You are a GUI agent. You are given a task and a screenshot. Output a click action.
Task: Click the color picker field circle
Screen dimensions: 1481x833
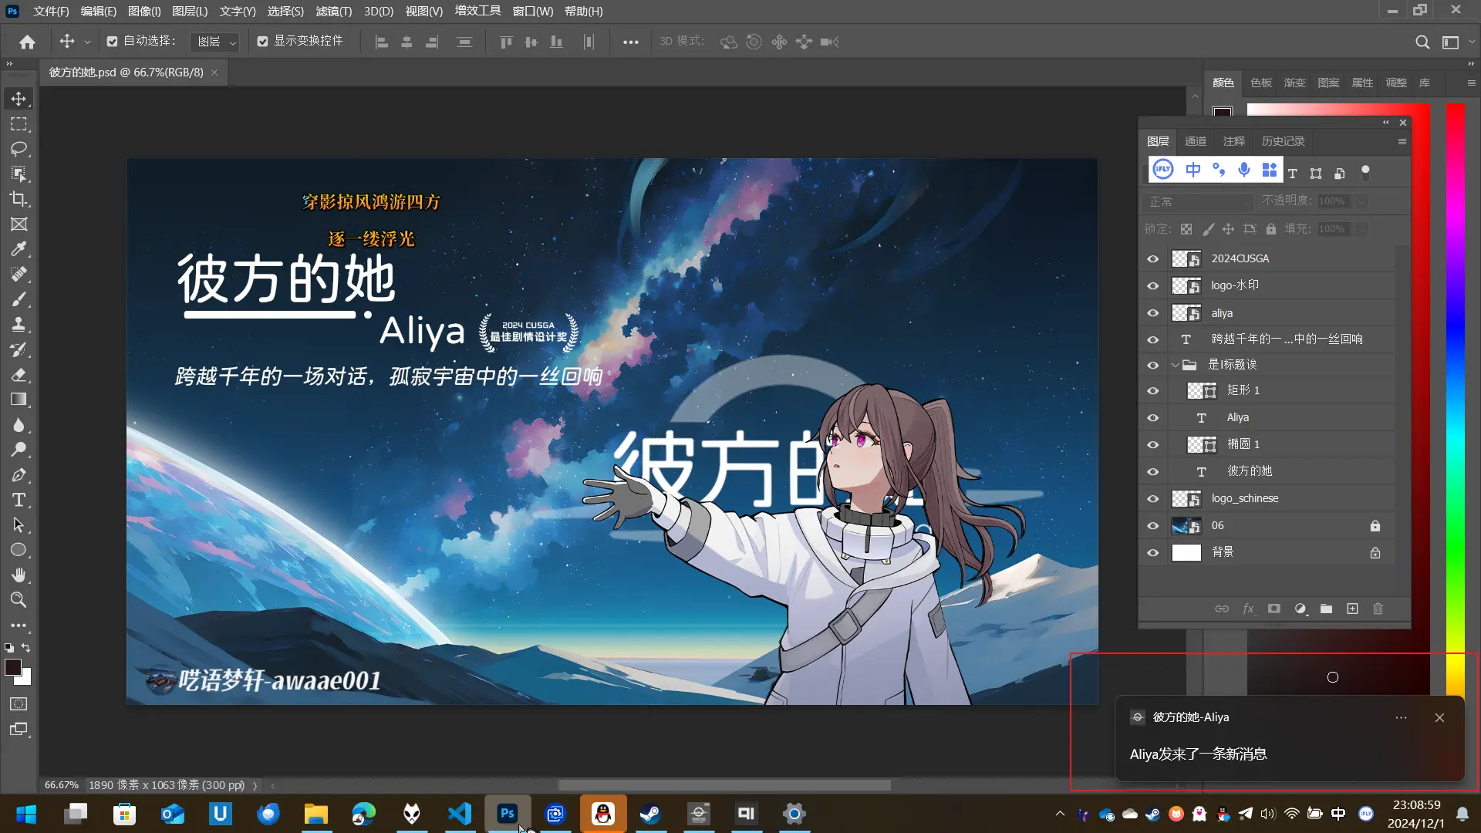(x=1333, y=677)
